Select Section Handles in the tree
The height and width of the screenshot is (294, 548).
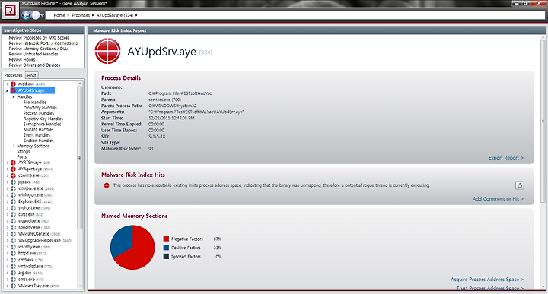pyautogui.click(x=39, y=141)
